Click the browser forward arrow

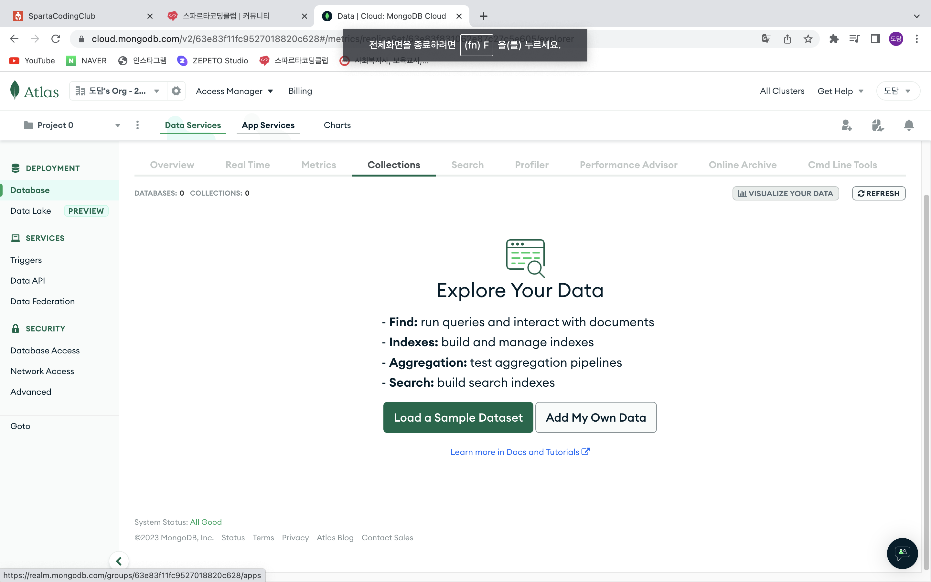click(35, 38)
